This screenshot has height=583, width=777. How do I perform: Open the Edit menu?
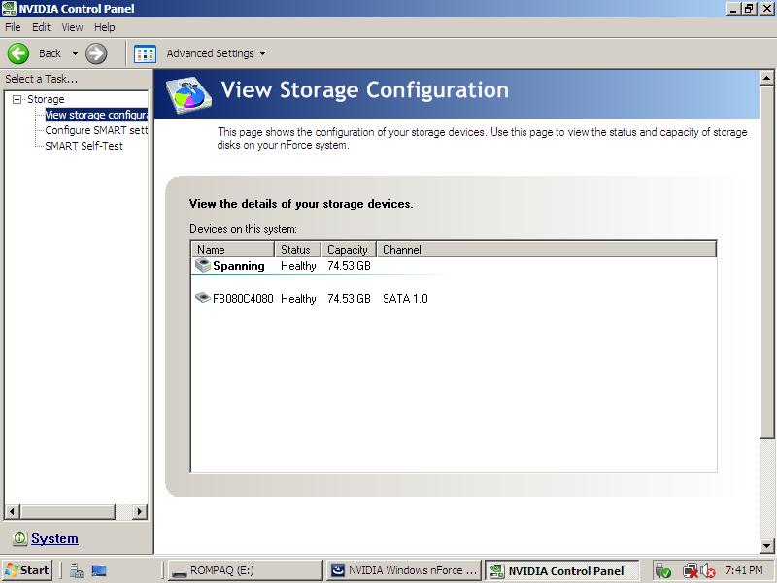[41, 27]
